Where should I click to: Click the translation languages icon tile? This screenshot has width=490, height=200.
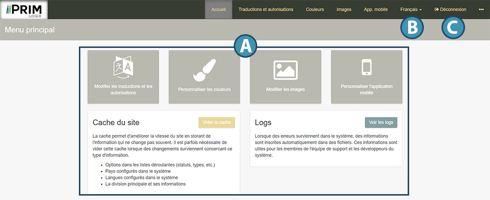point(123,68)
